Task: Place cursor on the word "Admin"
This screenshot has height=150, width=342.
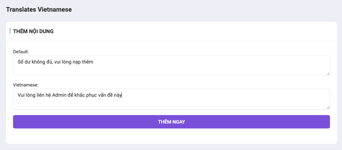Action: [x=59, y=95]
